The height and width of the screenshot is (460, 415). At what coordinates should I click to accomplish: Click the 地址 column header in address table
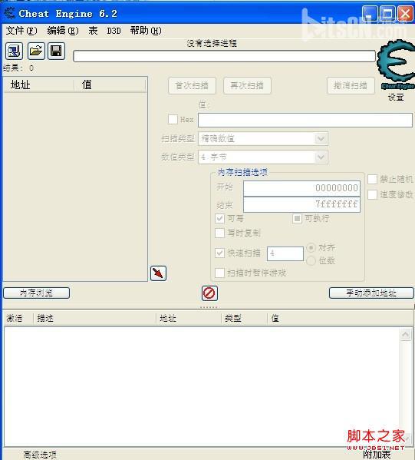click(x=189, y=318)
